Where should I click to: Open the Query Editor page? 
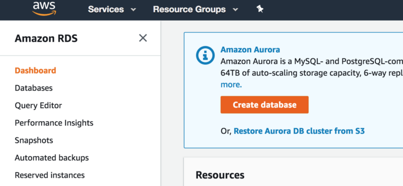[x=38, y=106]
